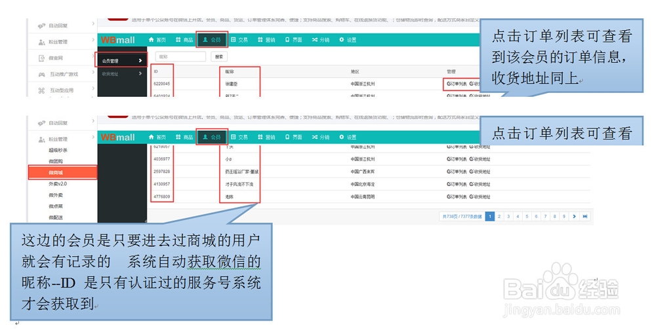Select 微团购 in the sidebar

tap(55, 161)
